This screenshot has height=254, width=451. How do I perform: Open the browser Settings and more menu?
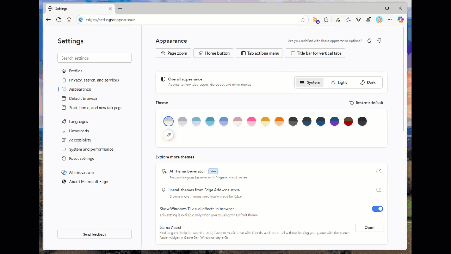390,20
